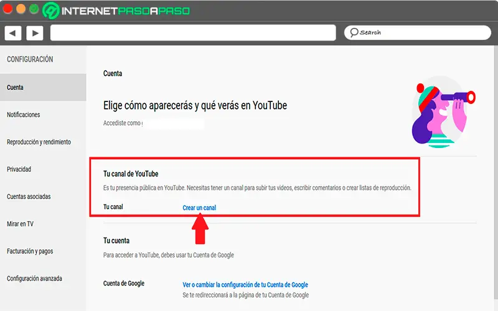
Task: Click the telescope person illustration
Action: 443,112
